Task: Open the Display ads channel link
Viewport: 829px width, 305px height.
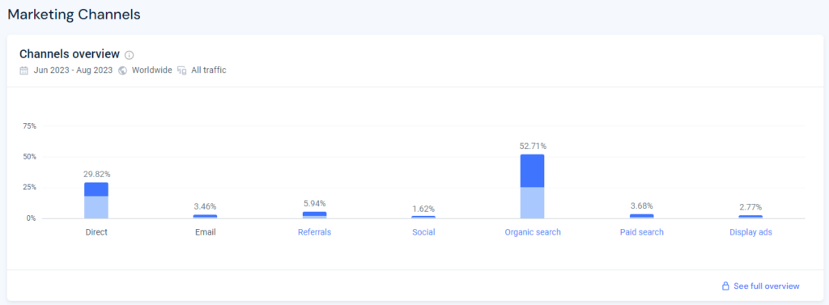Action: coord(750,232)
